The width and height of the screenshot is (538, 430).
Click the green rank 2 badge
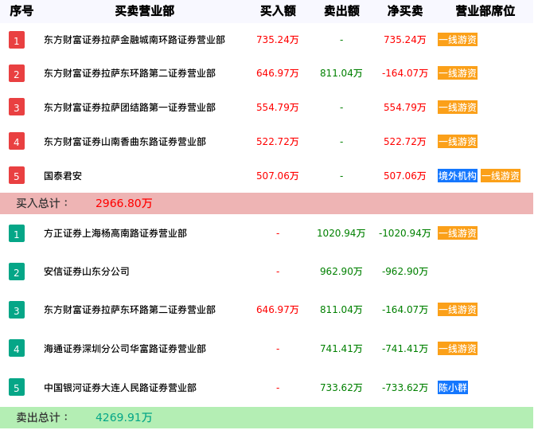17,272
